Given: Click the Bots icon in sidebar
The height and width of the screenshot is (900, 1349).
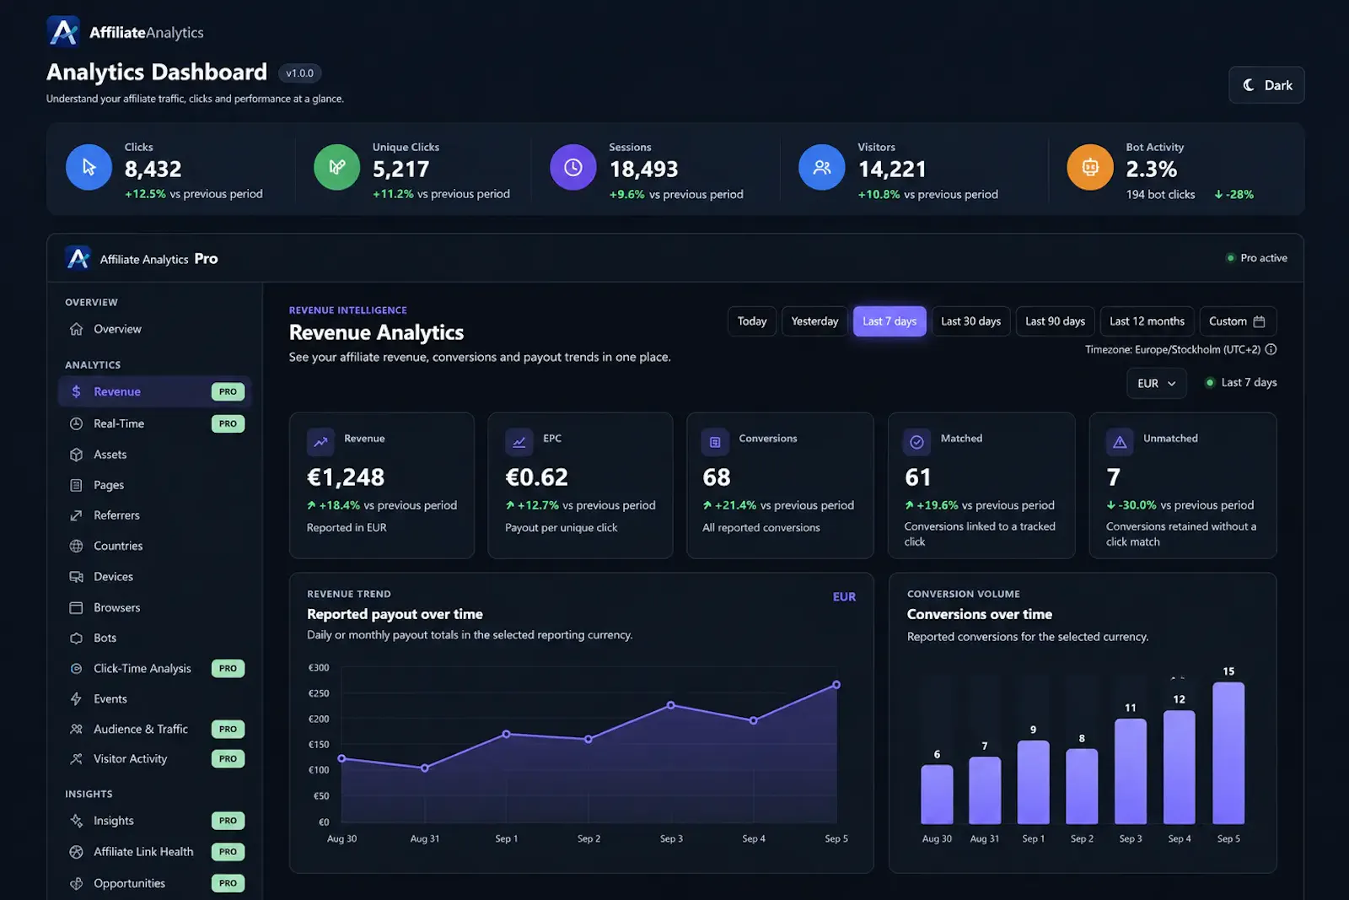Looking at the screenshot, I should coord(76,638).
